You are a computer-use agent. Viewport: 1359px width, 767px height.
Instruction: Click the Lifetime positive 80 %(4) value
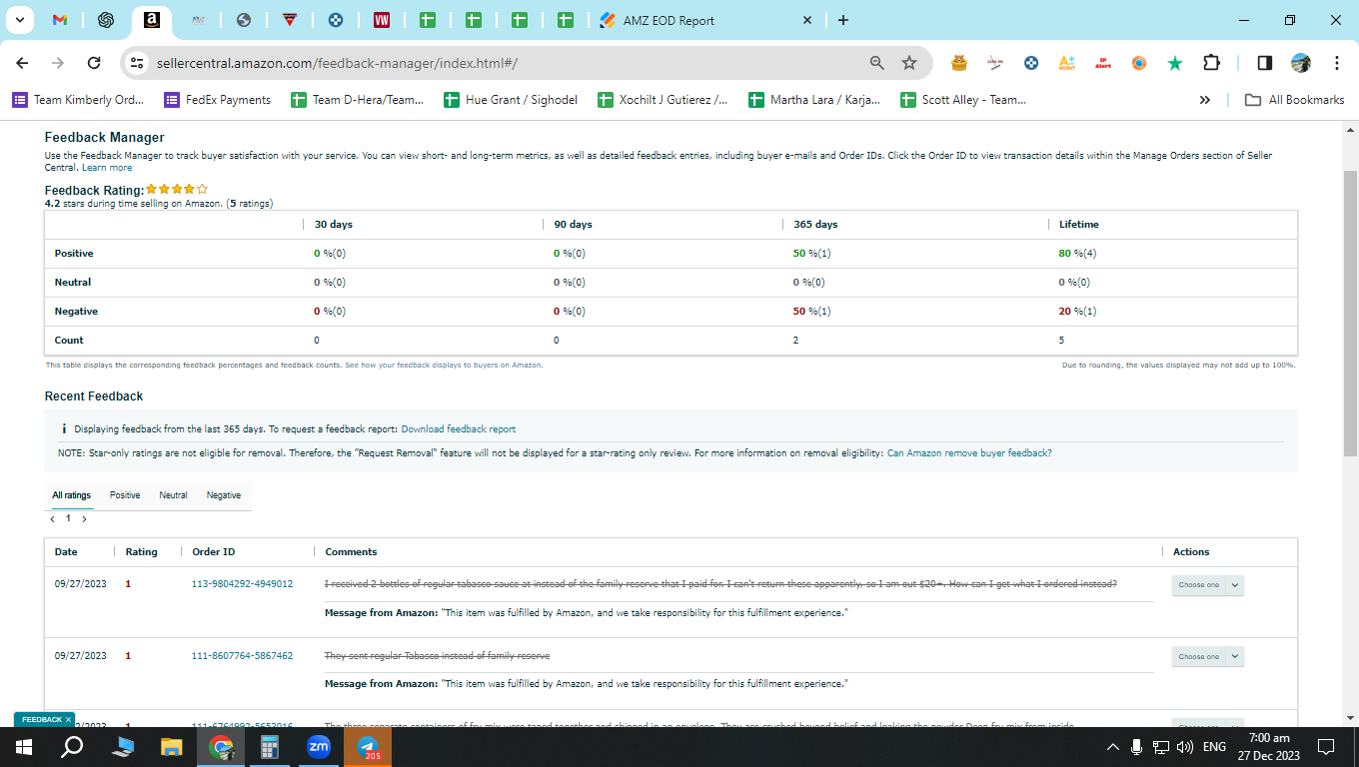pos(1077,254)
